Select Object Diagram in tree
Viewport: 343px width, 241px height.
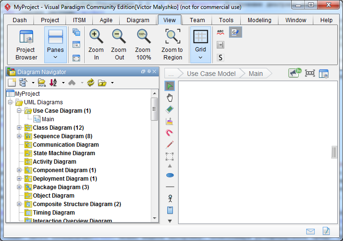[x=54, y=196]
